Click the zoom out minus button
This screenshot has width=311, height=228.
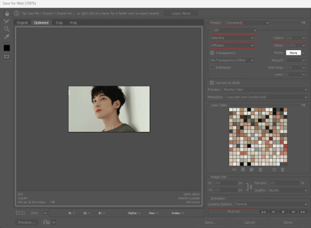[18, 213]
